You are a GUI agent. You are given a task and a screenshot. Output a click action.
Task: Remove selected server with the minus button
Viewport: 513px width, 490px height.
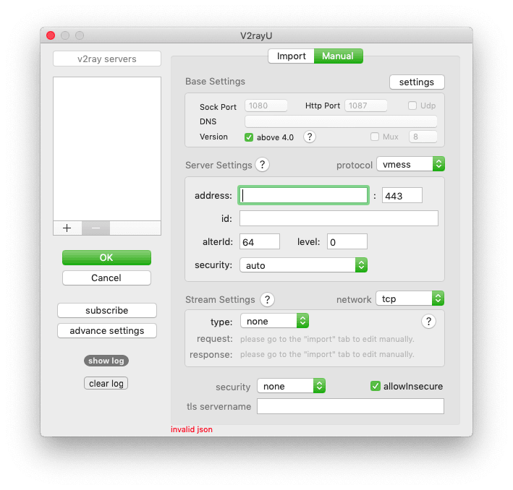[x=96, y=228]
